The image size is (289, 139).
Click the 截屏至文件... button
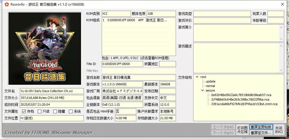tap(261, 133)
